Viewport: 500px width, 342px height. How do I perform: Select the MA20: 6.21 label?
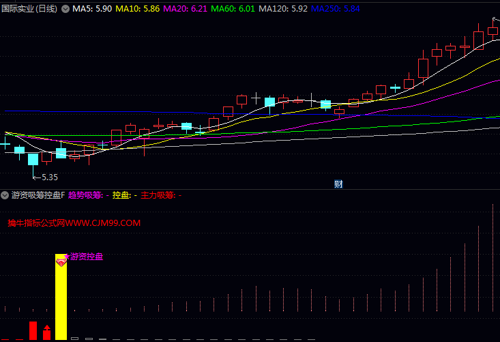click(186, 9)
